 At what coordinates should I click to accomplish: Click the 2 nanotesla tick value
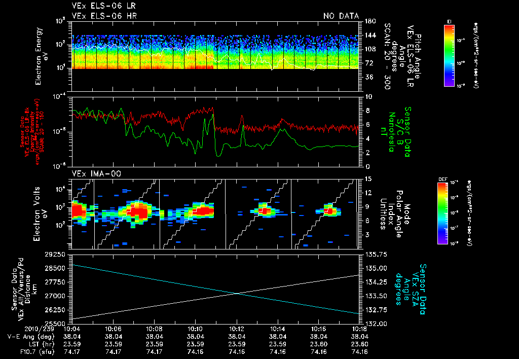(367, 153)
